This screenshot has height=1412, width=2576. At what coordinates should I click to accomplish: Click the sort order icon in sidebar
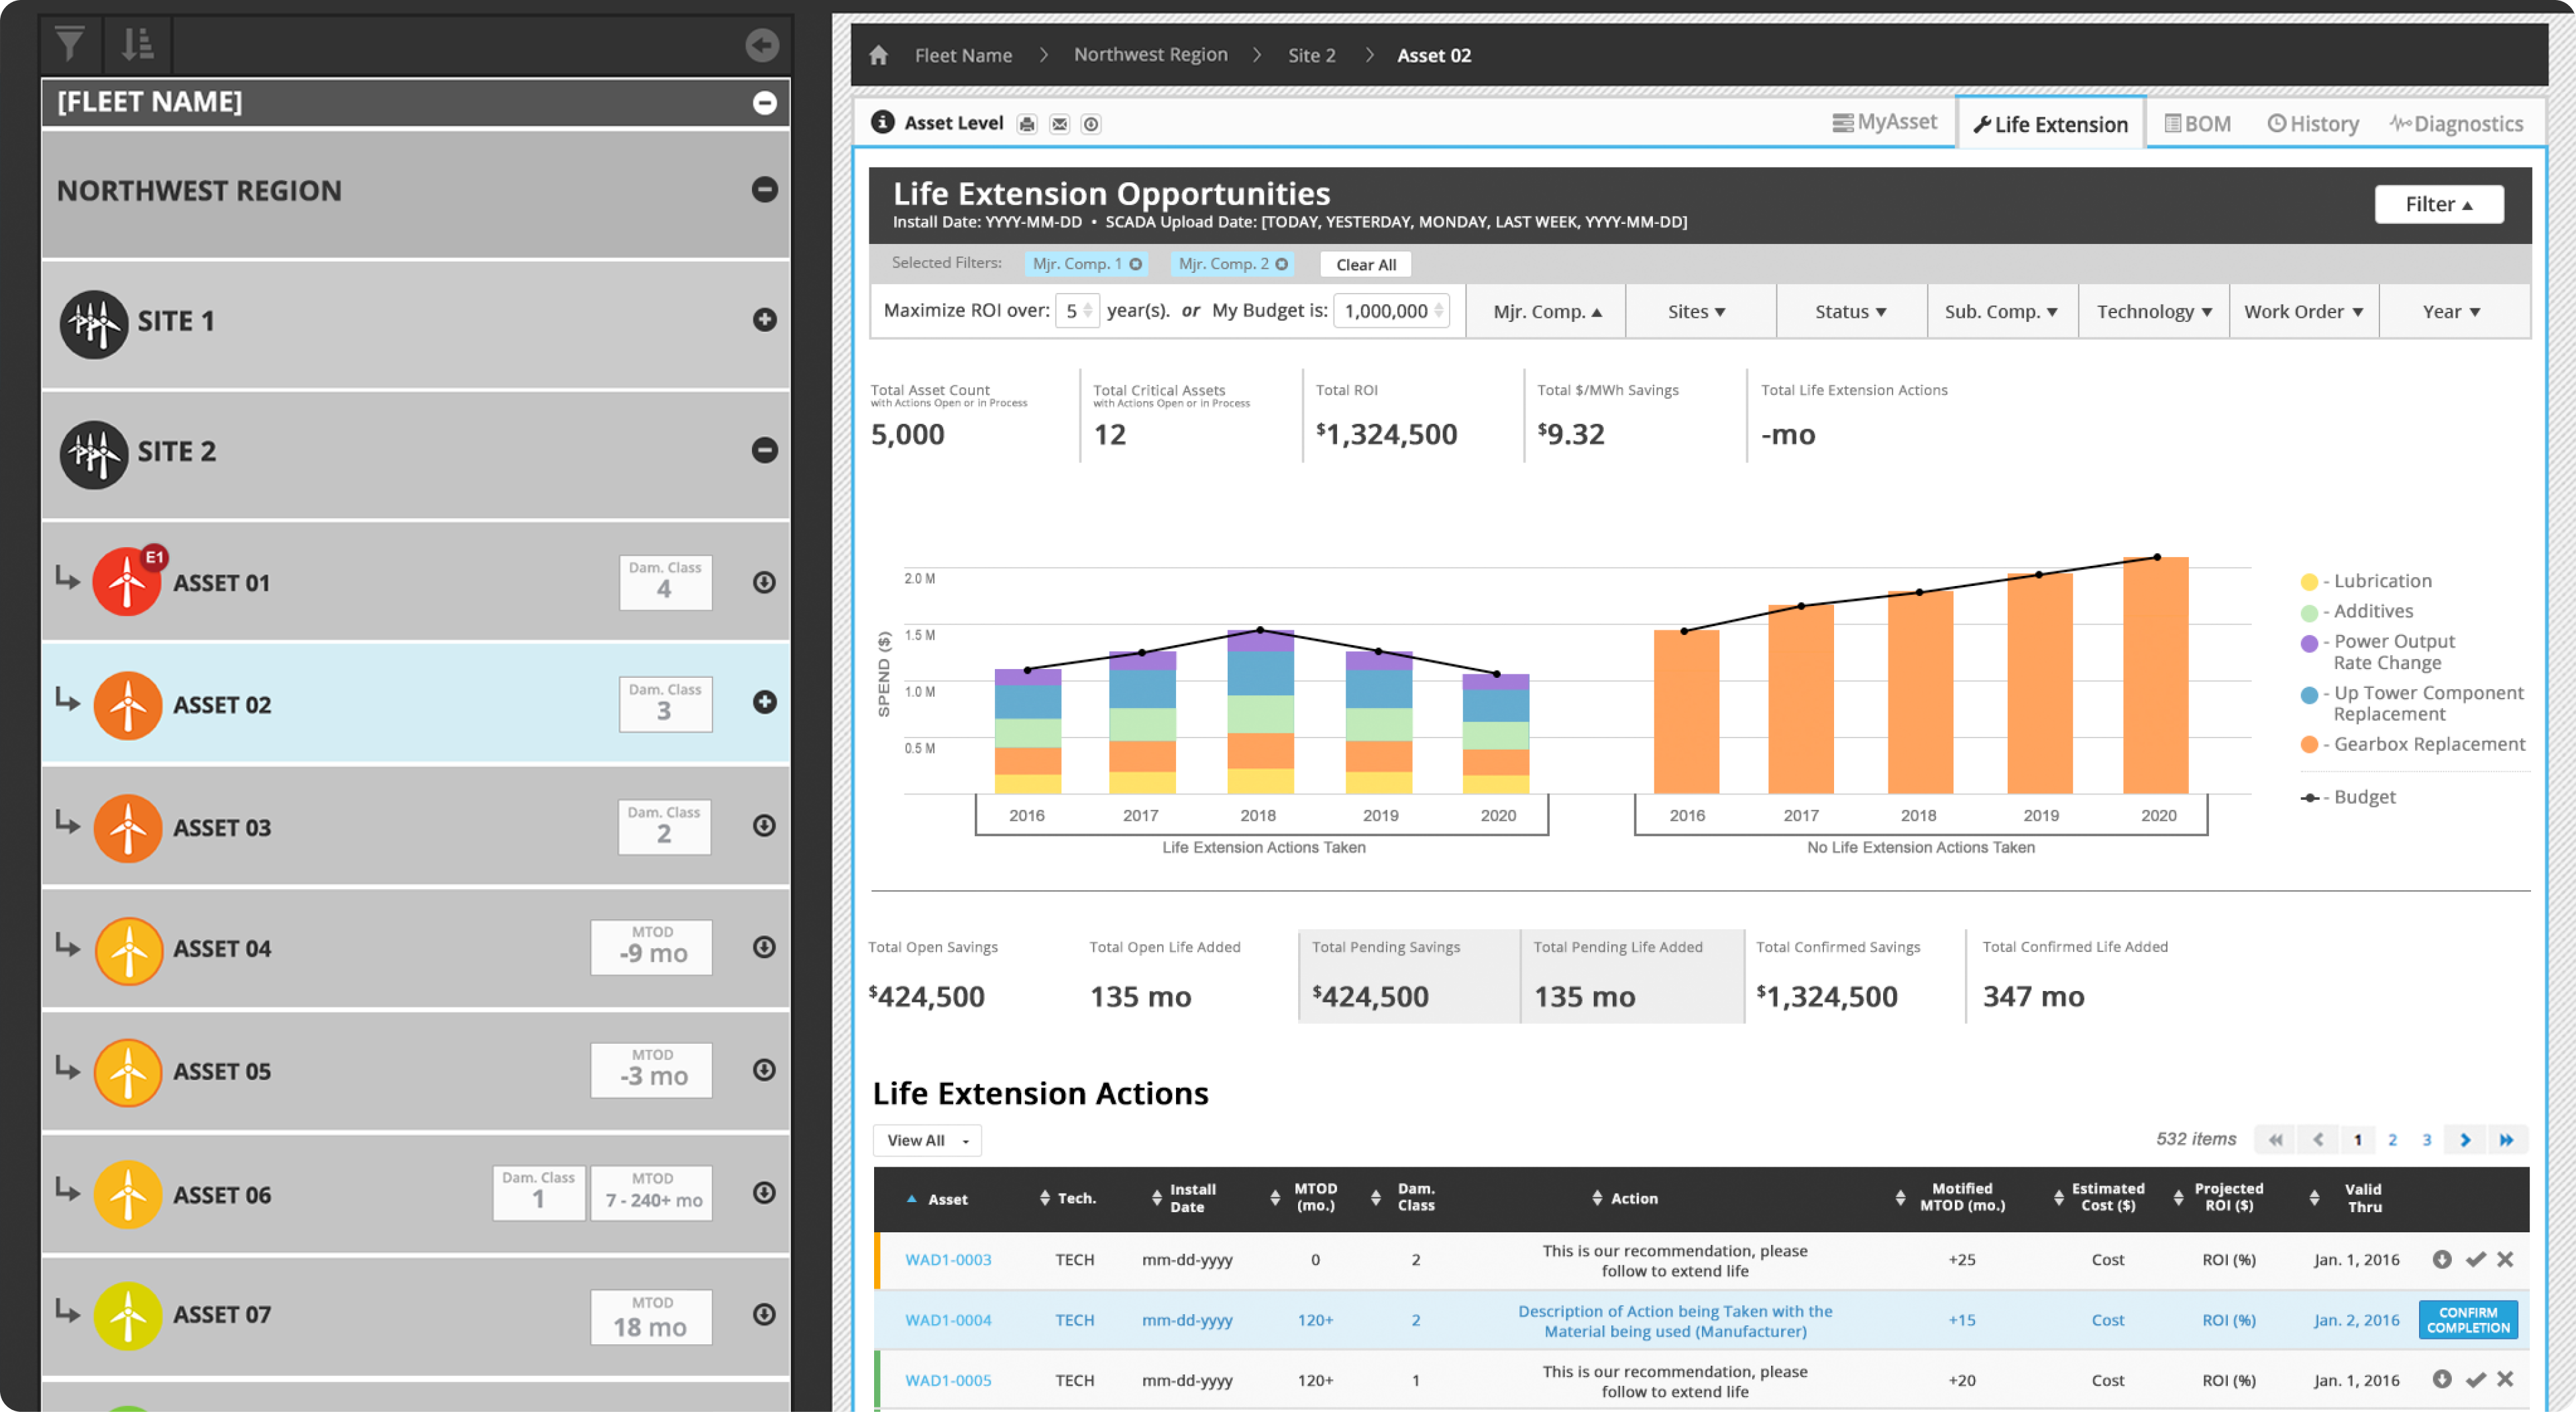point(137,44)
